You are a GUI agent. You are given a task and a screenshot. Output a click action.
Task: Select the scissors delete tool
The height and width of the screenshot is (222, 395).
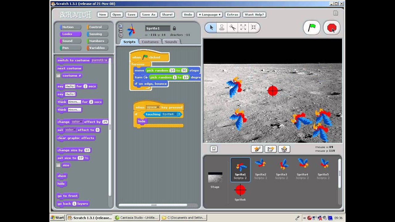point(233,27)
